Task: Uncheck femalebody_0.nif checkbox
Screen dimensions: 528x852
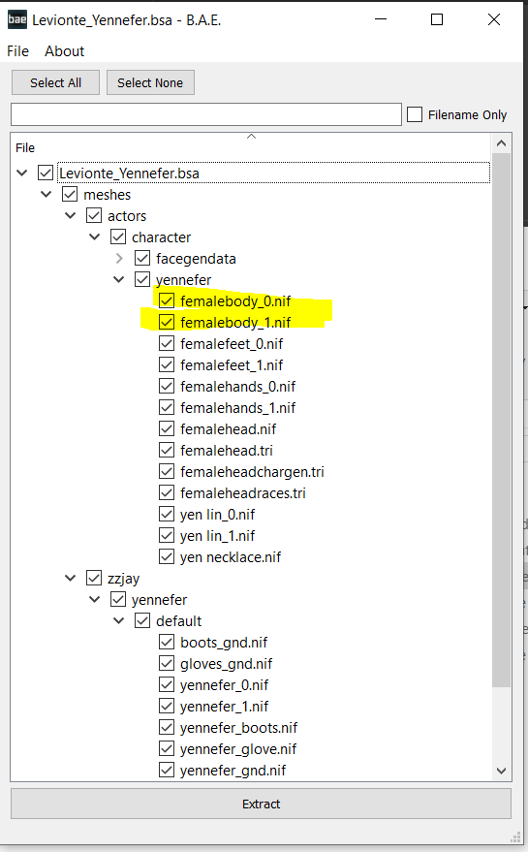Action: click(167, 300)
